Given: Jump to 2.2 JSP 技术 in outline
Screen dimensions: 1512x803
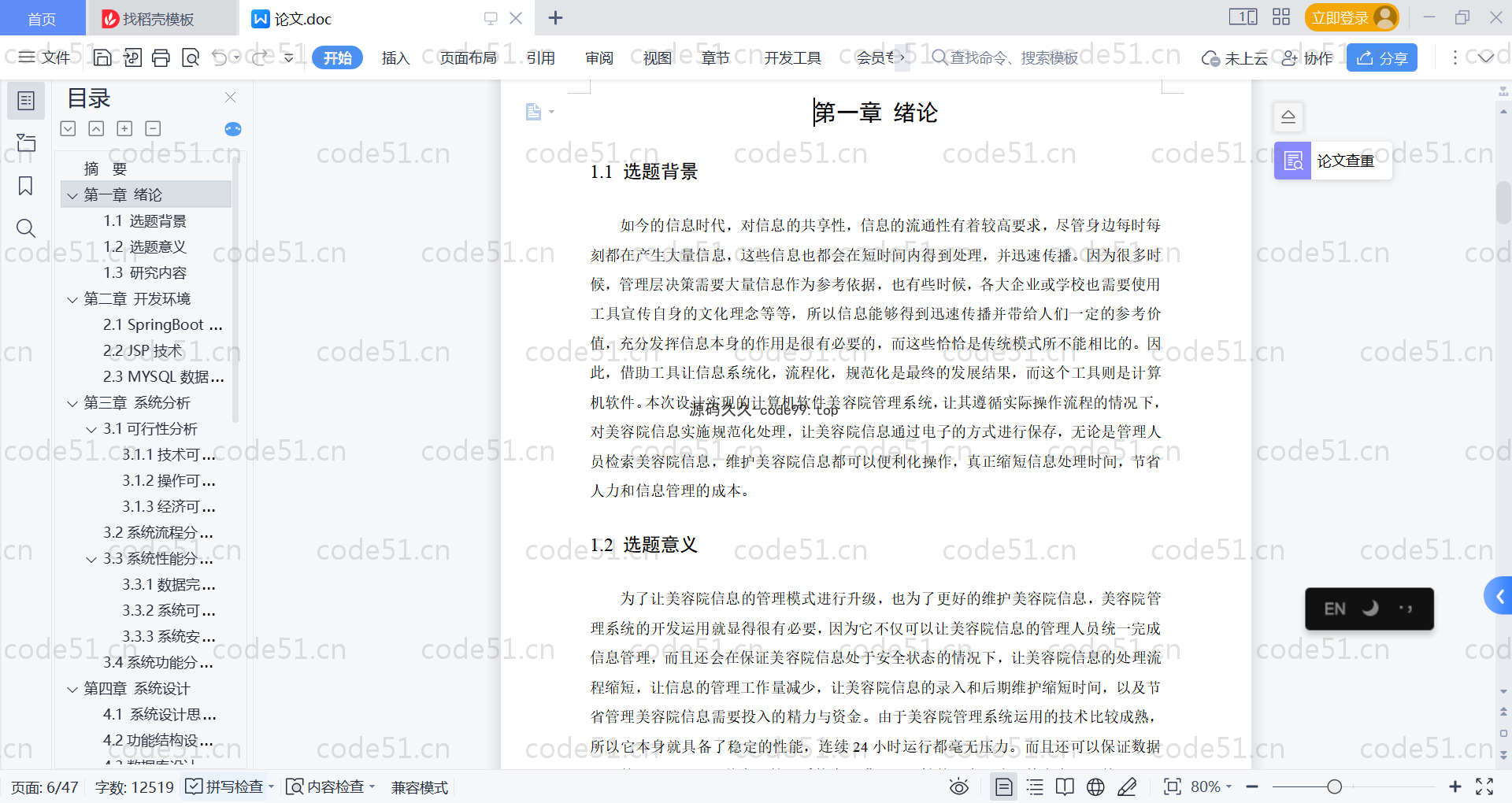Looking at the screenshot, I should coord(143,351).
